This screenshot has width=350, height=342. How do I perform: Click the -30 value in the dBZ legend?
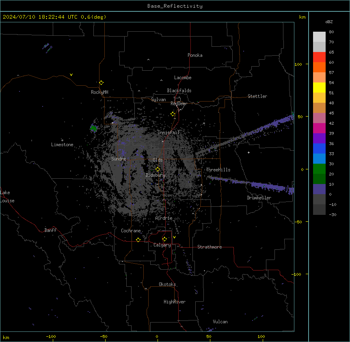(x=333, y=214)
